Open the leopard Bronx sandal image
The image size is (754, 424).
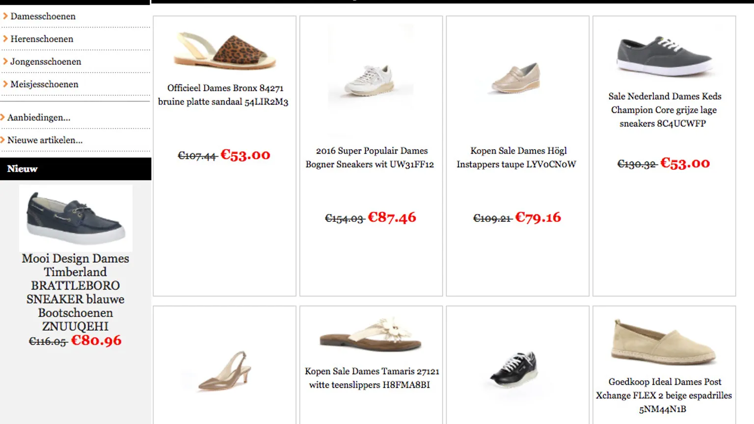coord(224,51)
